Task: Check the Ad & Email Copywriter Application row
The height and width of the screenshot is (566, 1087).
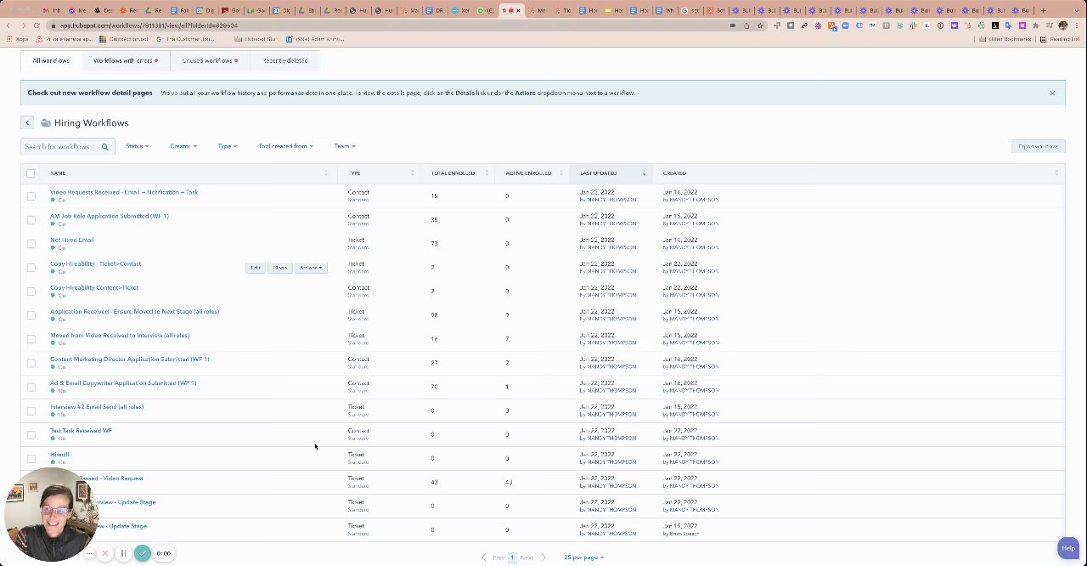Action: 31,387
